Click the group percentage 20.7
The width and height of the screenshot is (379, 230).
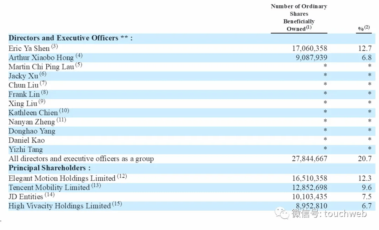(x=365, y=159)
